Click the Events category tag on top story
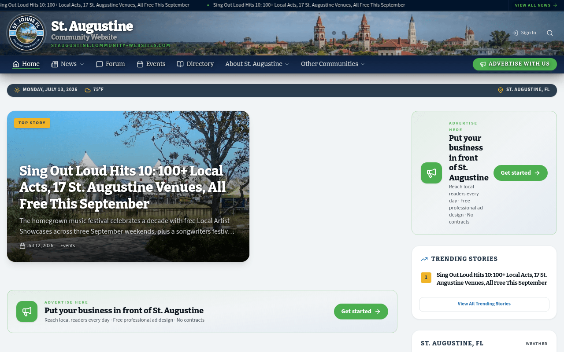The width and height of the screenshot is (564, 352). (67, 246)
